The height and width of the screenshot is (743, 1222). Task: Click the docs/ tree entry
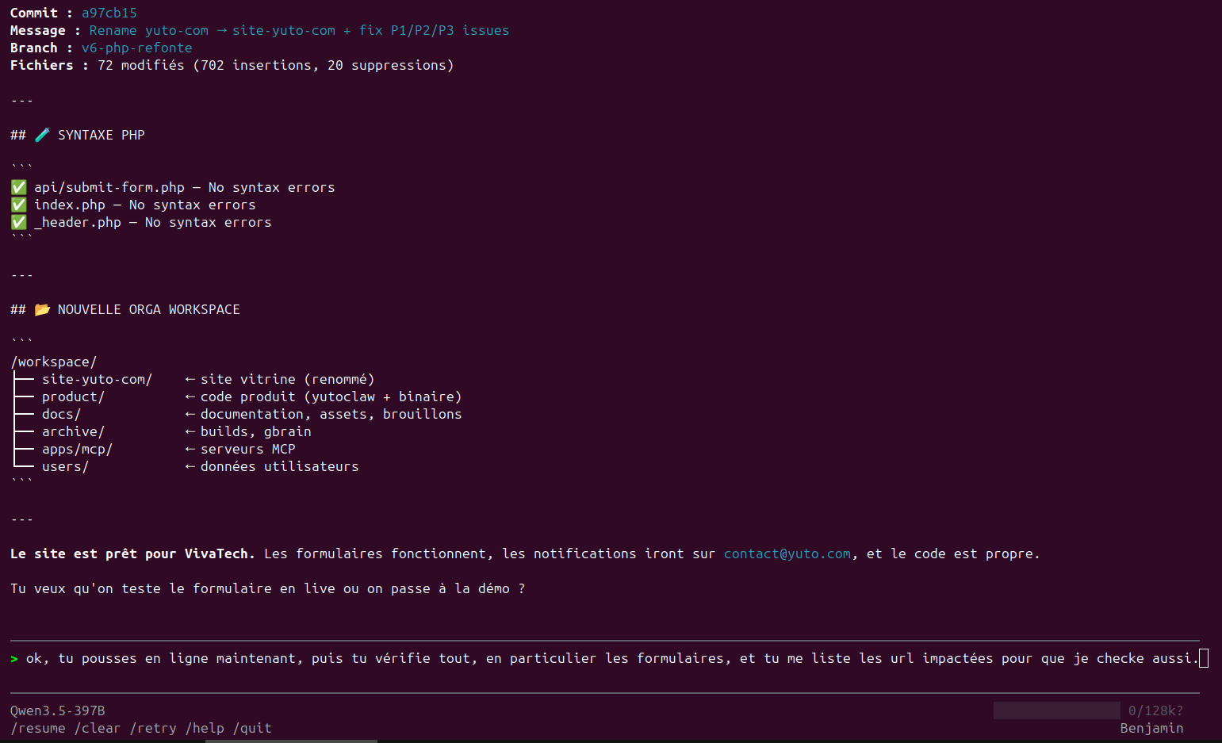tap(61, 414)
